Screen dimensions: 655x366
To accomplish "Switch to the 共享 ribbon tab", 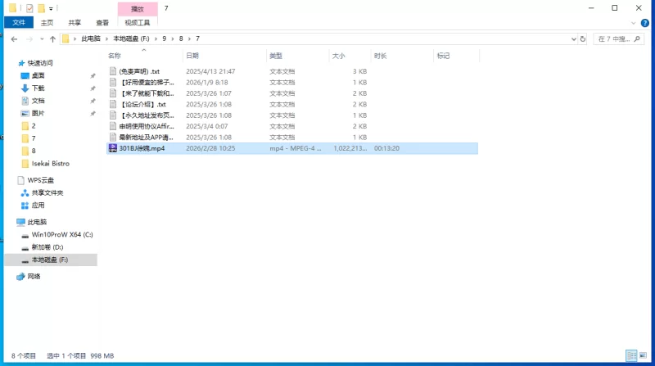I will [75, 23].
